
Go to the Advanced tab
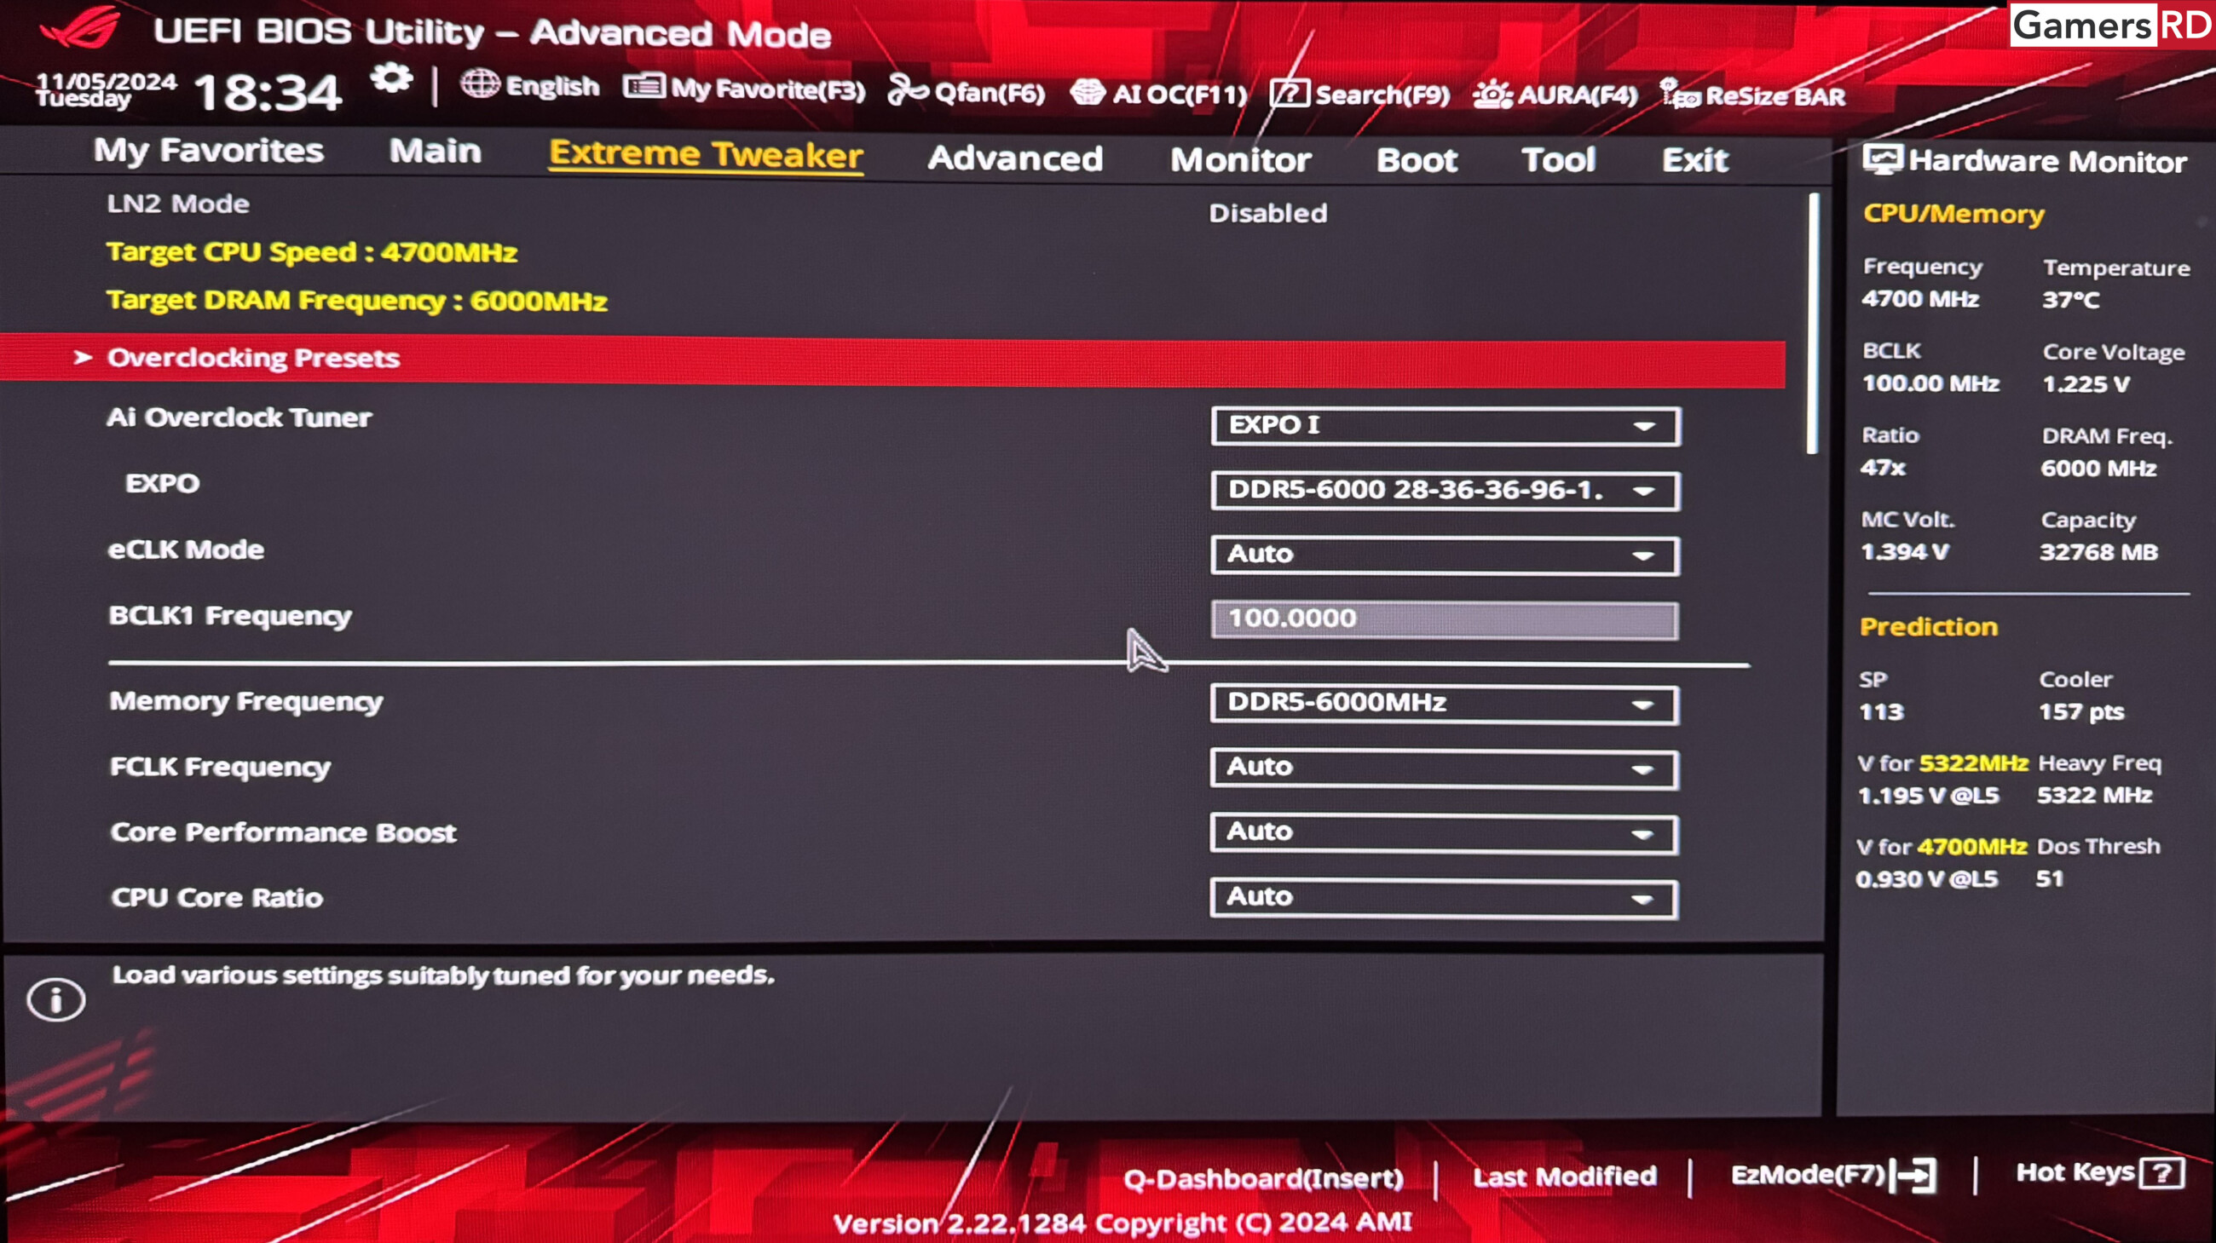click(x=1015, y=158)
